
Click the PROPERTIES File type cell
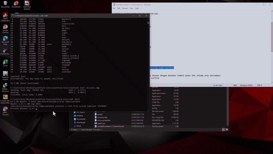point(158,120)
